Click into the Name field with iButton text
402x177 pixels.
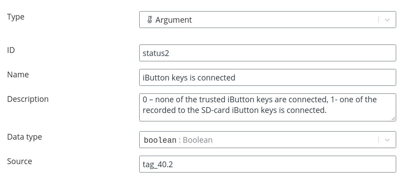[268, 77]
